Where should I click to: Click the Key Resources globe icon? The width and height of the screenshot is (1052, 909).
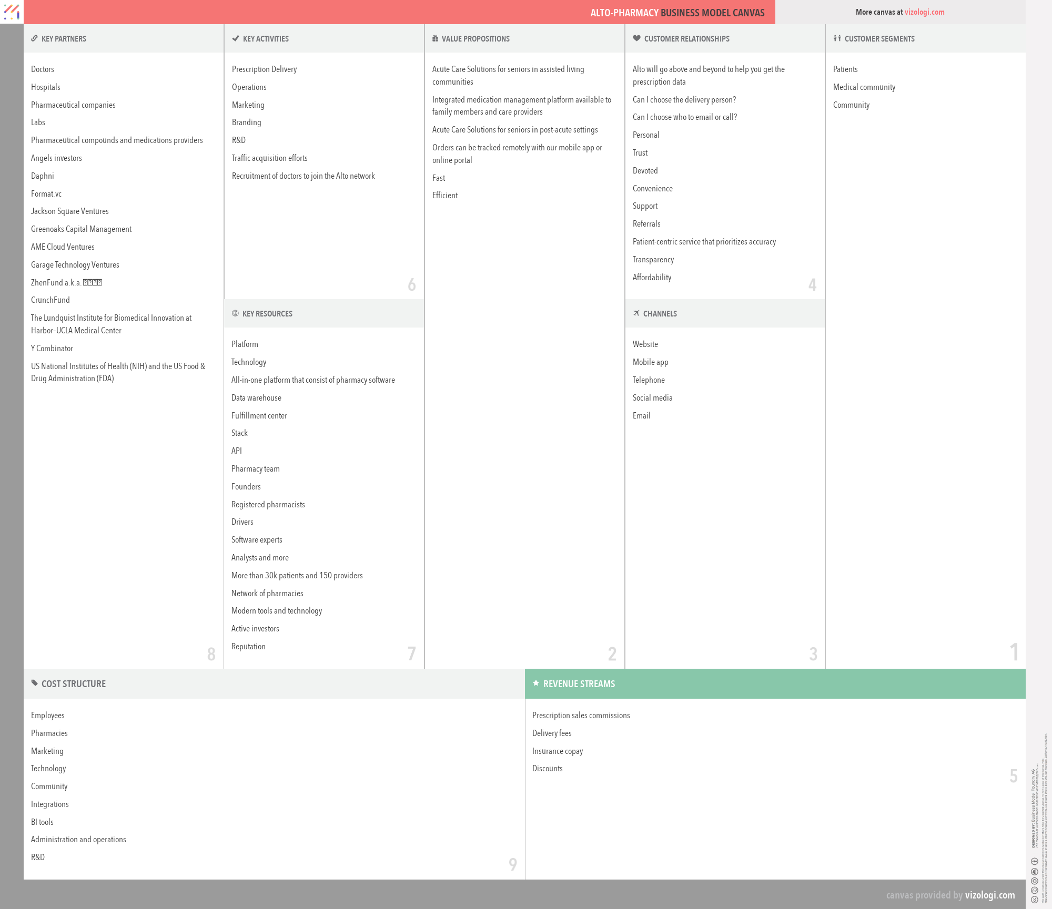coord(235,313)
